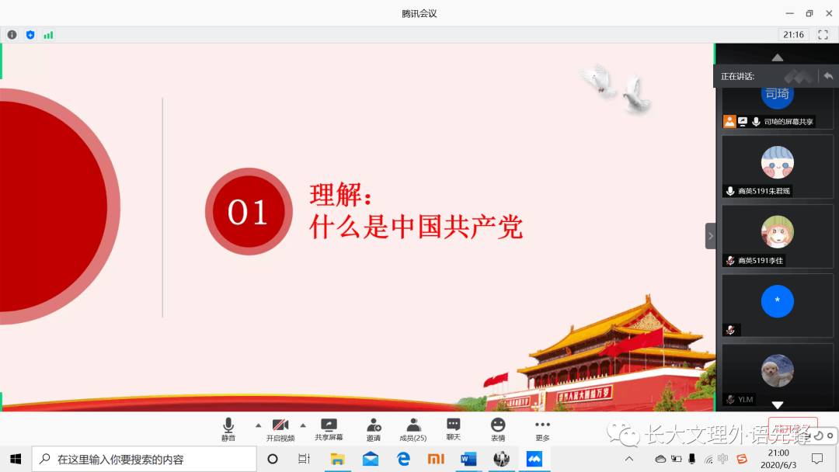Open the Xiaomi MI app on taskbar
839x472 pixels.
pyautogui.click(x=436, y=459)
